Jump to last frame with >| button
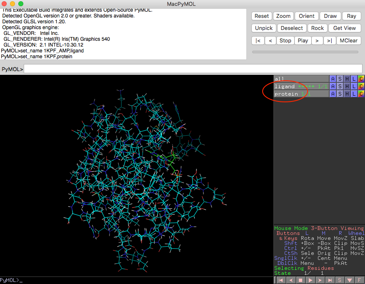 click(329, 40)
